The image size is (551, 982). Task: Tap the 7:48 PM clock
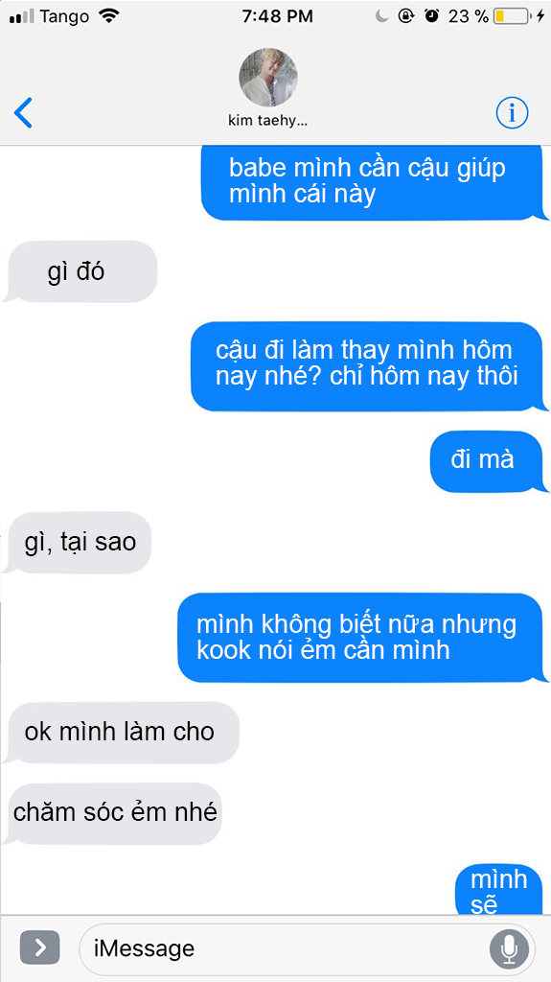pos(277,16)
